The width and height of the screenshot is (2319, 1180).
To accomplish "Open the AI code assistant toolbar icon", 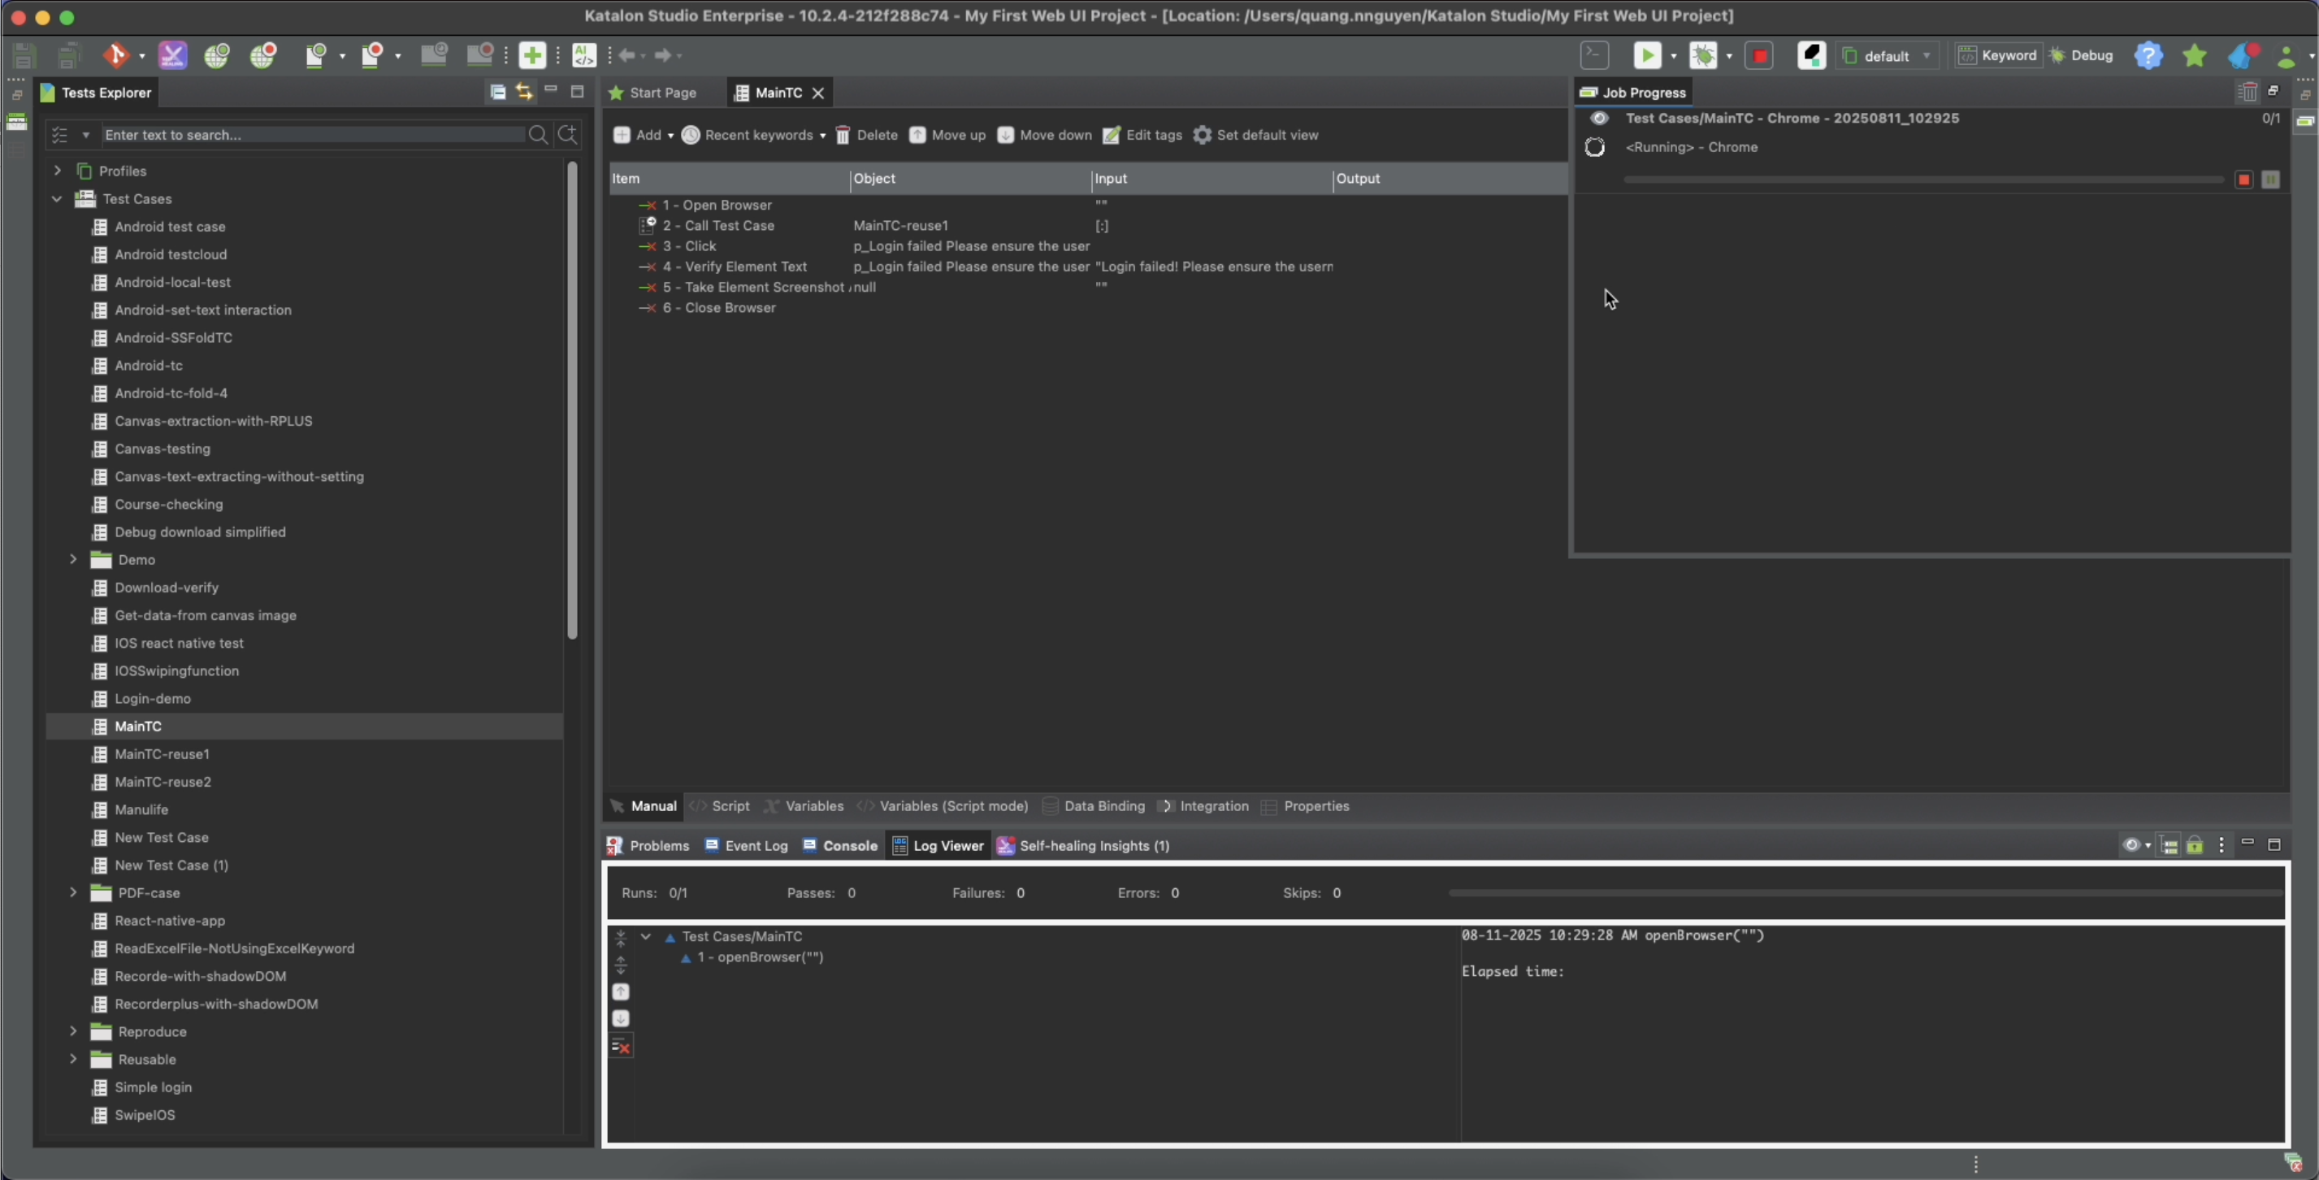I will click(584, 56).
